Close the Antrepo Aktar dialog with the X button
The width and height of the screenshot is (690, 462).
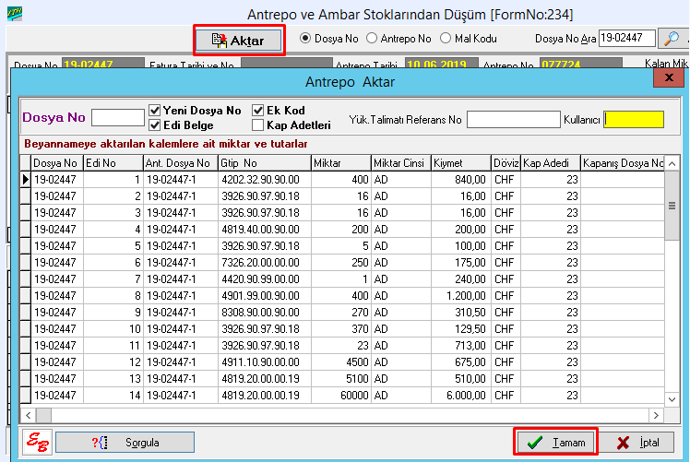669,77
